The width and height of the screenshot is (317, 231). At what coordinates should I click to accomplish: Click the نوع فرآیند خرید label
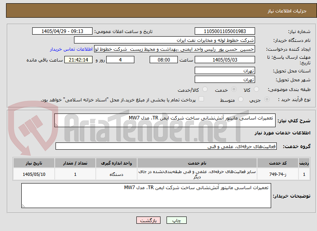(294, 99)
